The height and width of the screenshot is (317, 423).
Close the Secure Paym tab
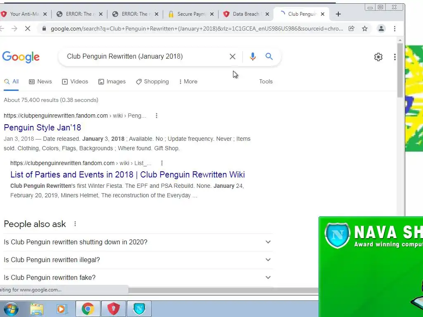point(212,14)
